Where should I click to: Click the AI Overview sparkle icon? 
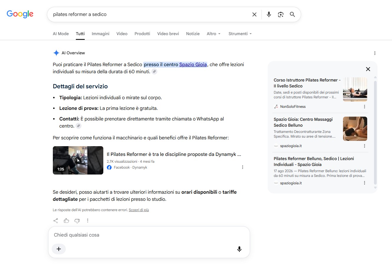56,53
